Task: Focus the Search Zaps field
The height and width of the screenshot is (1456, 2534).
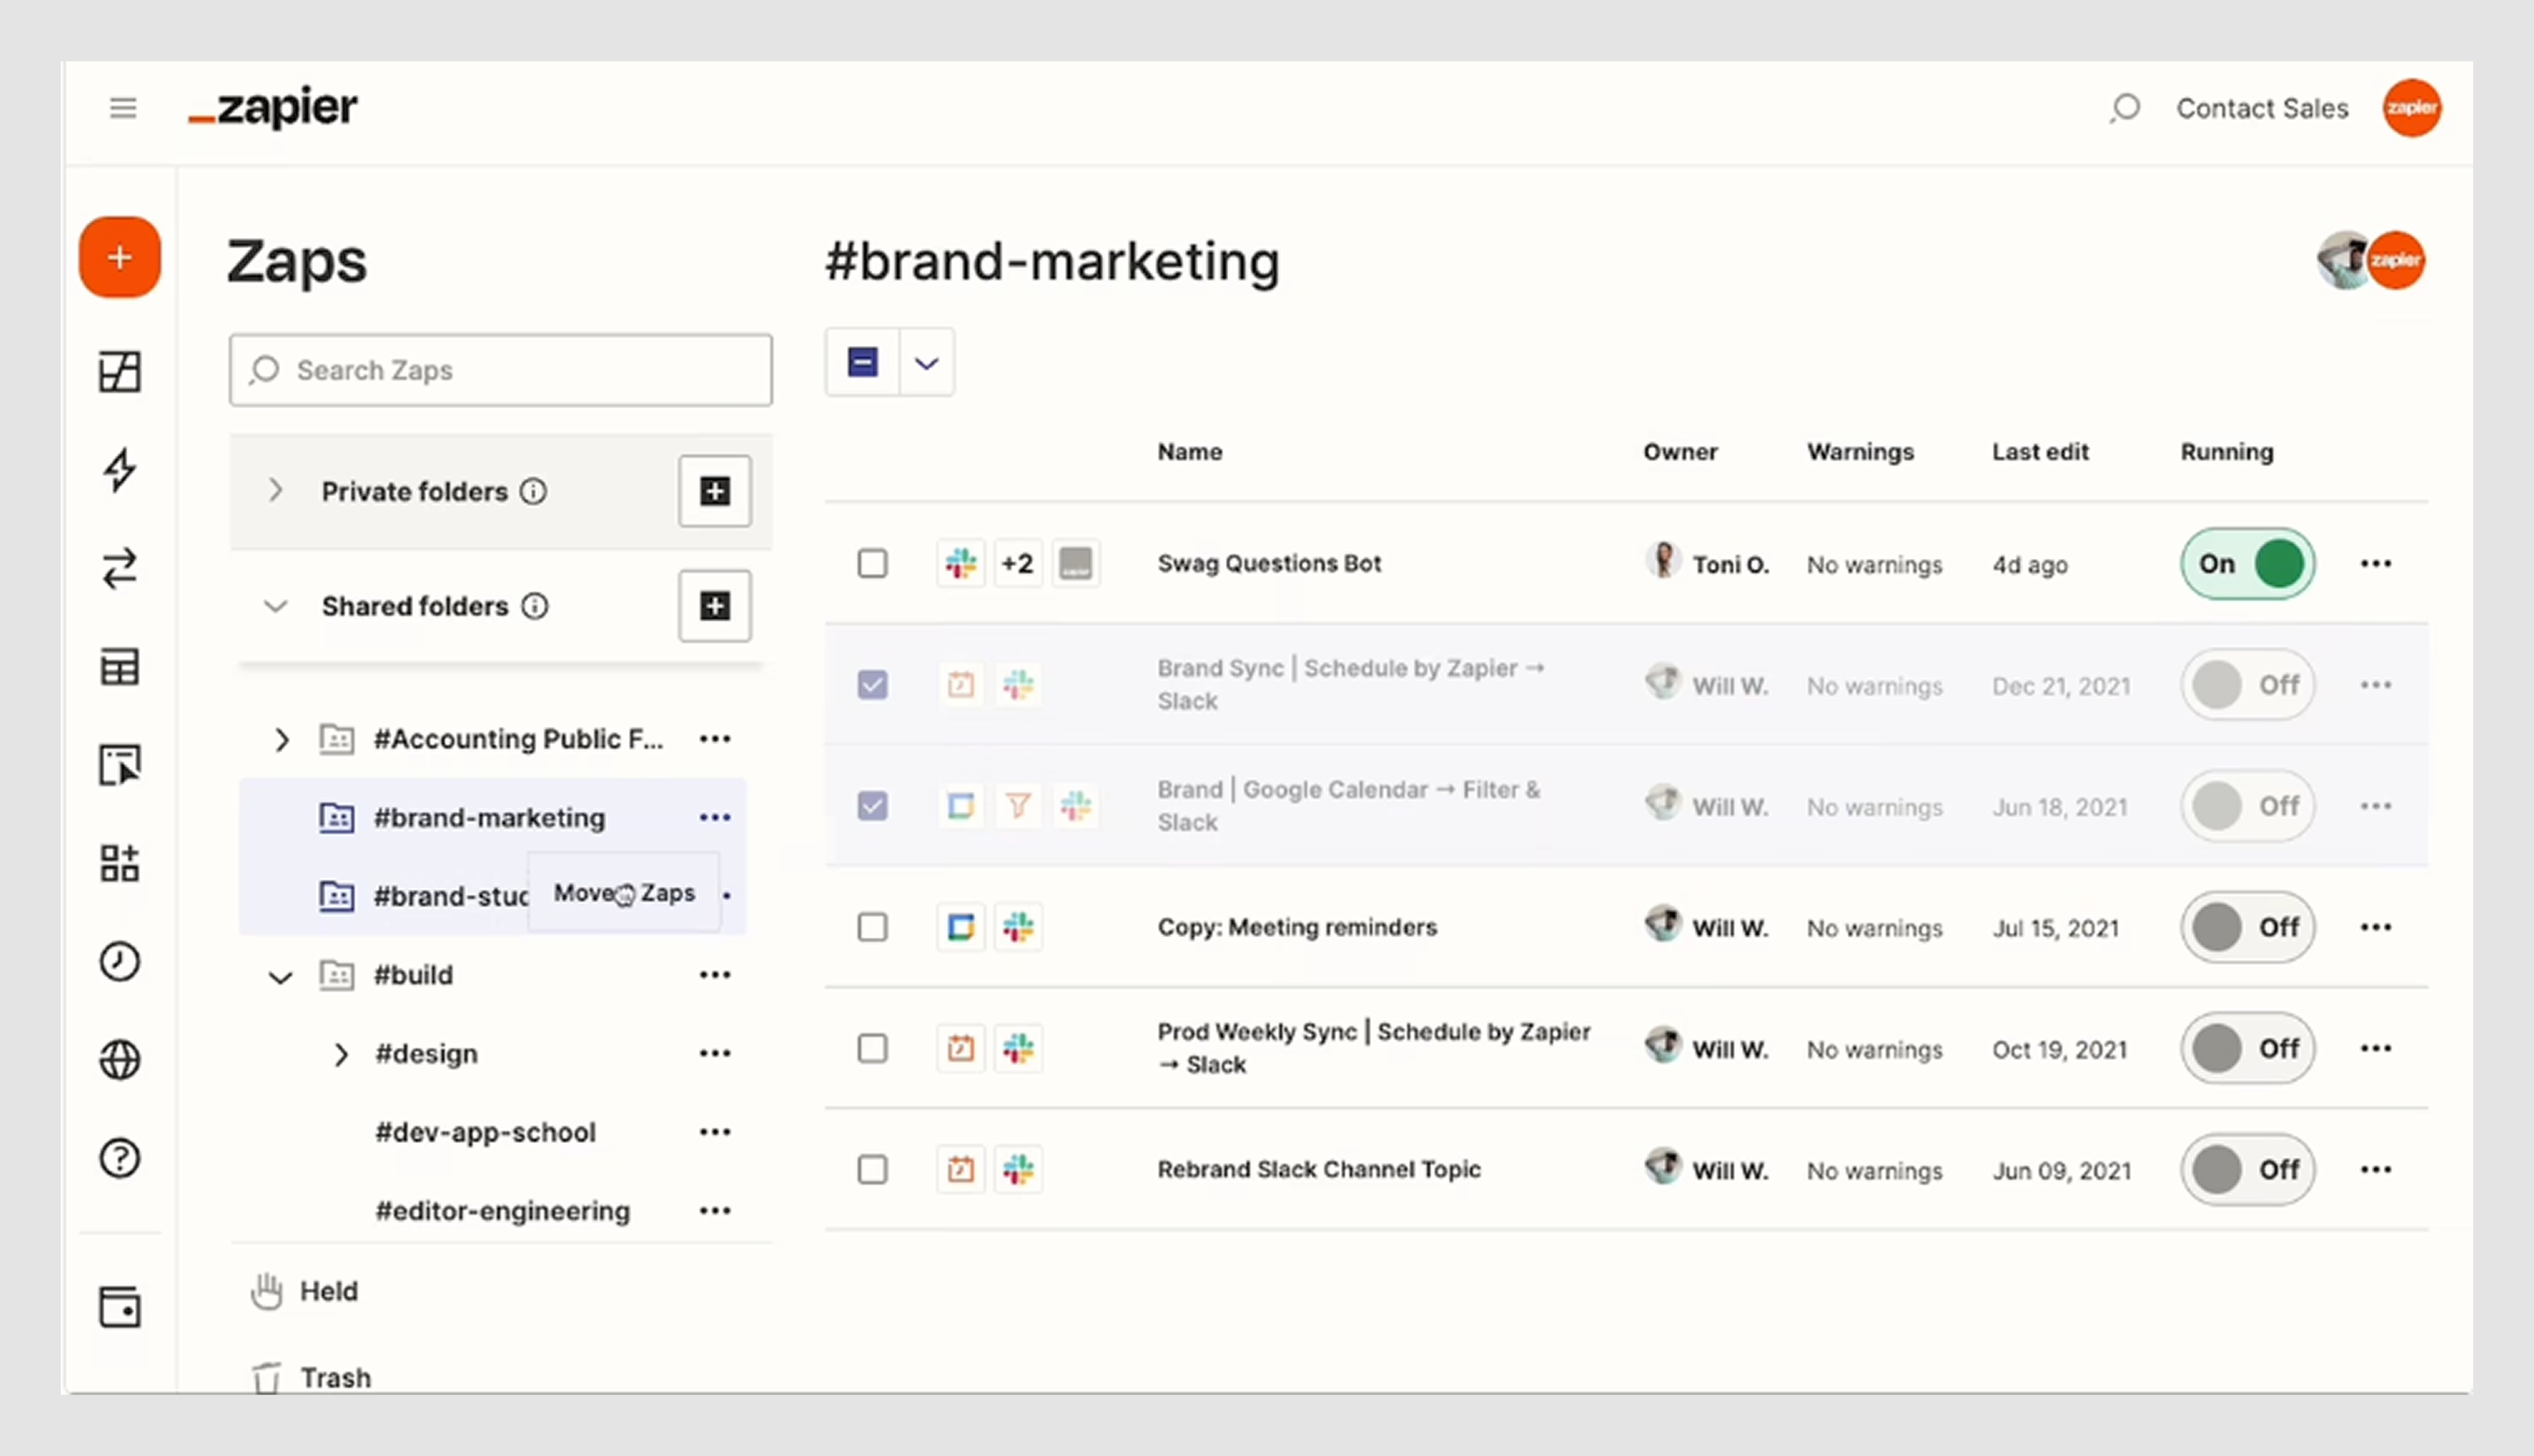Action: coord(500,370)
